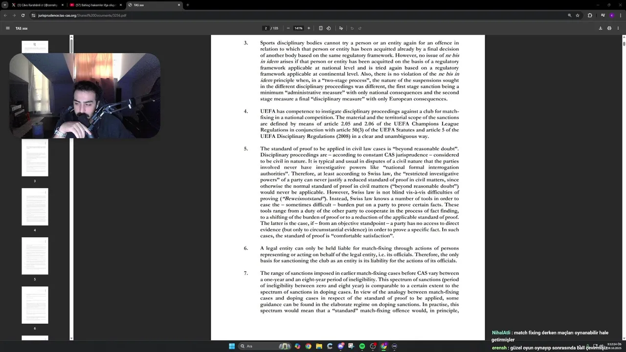
Task: Close the TAS xxx tab
Action: (179, 5)
